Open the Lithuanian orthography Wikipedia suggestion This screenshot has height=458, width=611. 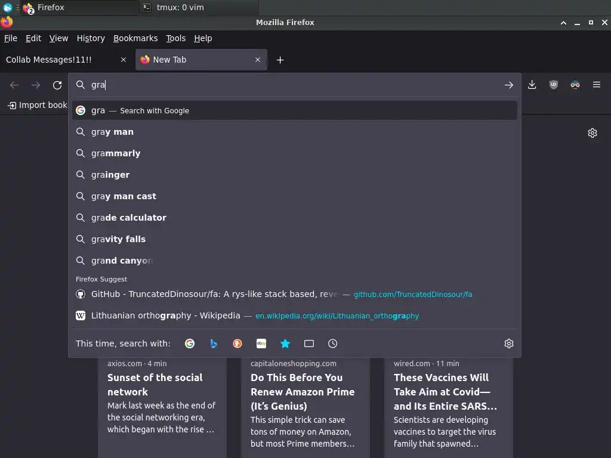point(295,315)
